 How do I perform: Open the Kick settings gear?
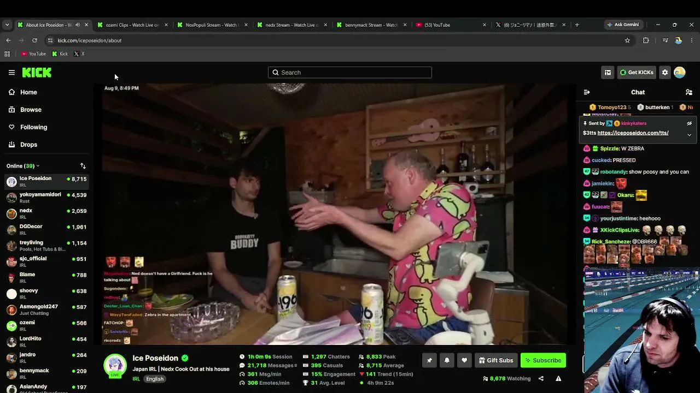665,72
